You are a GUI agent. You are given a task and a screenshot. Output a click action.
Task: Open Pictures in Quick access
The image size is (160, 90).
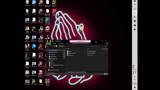tap(54, 59)
